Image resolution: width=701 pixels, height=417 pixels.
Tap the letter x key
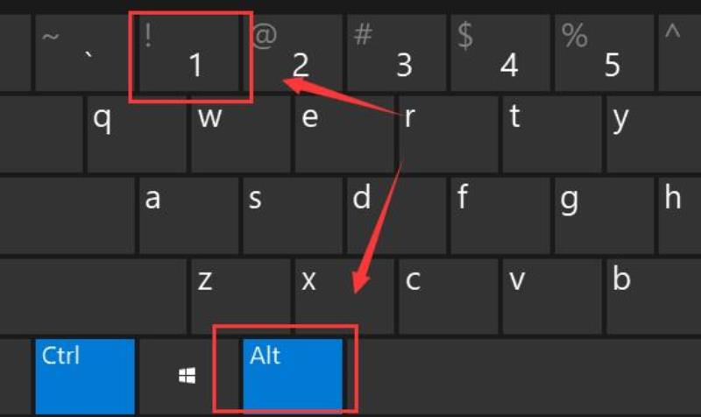tap(344, 296)
